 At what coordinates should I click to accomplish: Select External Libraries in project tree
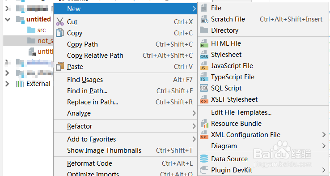[x=40, y=84]
